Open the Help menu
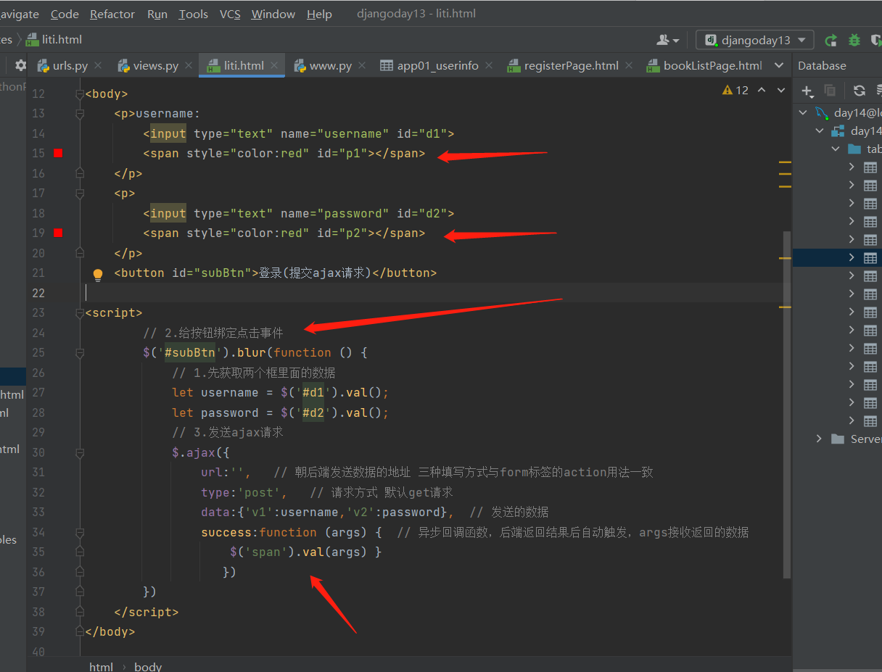This screenshot has width=882, height=672. point(319,14)
